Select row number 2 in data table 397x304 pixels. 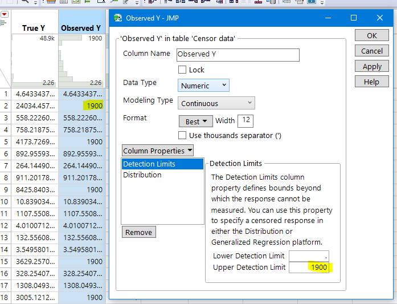pos(6,106)
